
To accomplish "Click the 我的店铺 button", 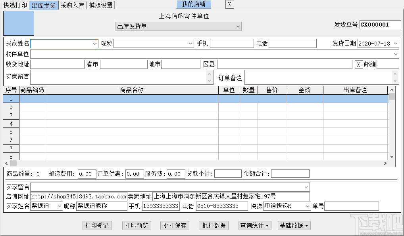I will tap(194, 4).
